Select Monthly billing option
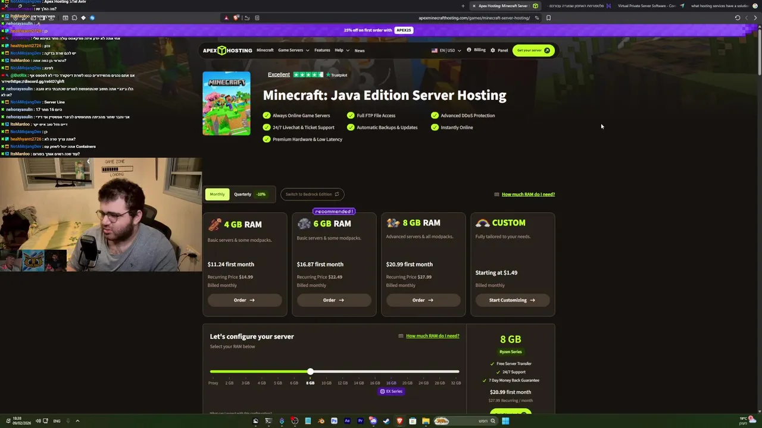 217,194
